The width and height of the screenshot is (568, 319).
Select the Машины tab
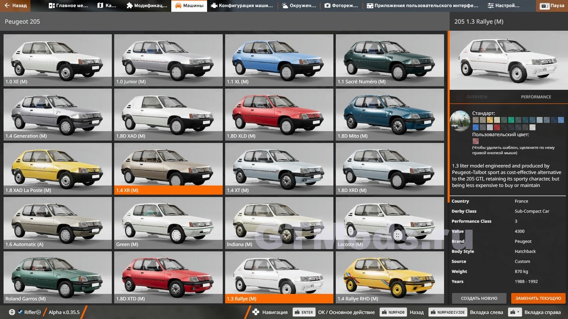tap(189, 6)
